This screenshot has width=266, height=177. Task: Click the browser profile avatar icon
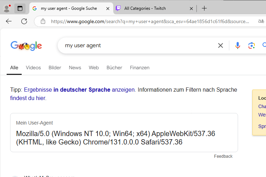point(6,8)
